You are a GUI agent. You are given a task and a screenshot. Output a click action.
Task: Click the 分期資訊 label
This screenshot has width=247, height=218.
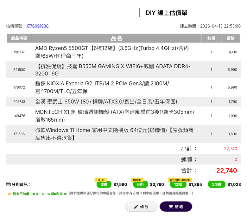[21, 184]
